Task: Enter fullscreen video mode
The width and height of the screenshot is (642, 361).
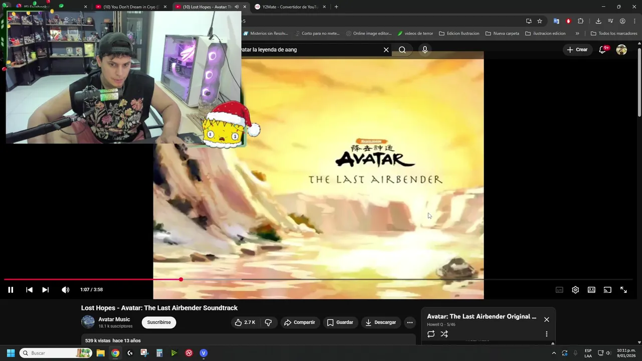Action: coord(623,290)
